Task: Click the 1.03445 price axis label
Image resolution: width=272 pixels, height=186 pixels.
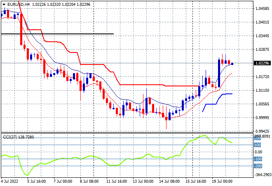Action: [263, 36]
